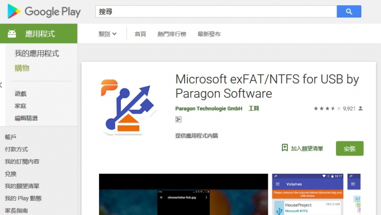Expand the 類別 category dropdown
Screen dimensions: 381x215
click(x=107, y=34)
